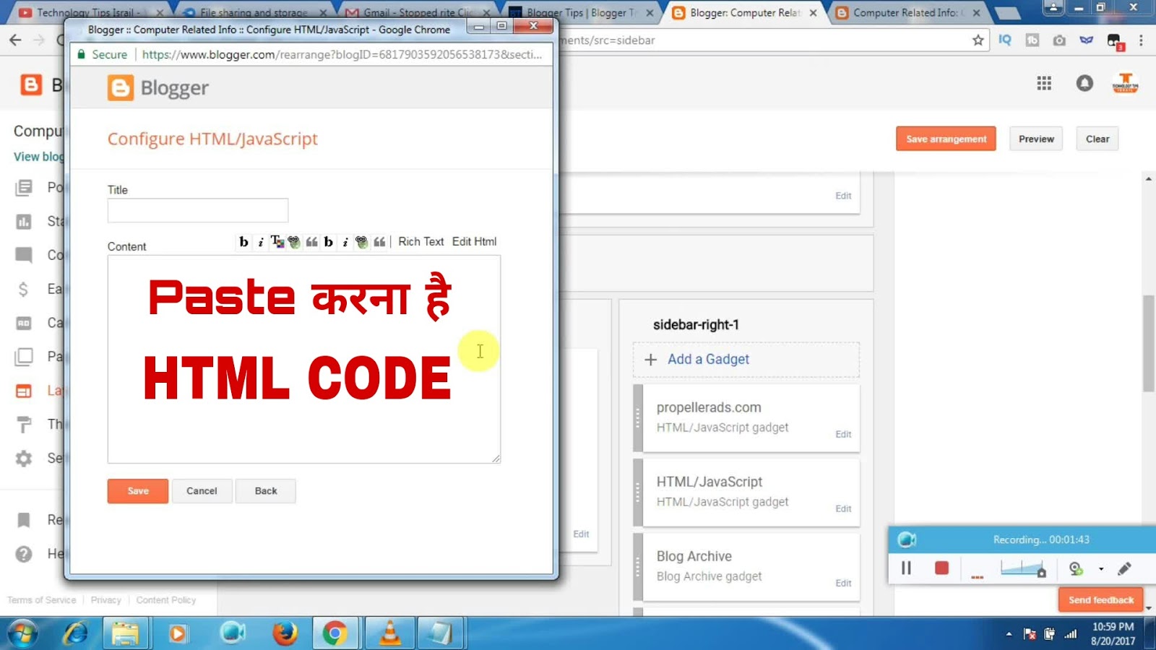1156x650 pixels.
Task: Click the Clear button in layout page
Action: [1097, 139]
